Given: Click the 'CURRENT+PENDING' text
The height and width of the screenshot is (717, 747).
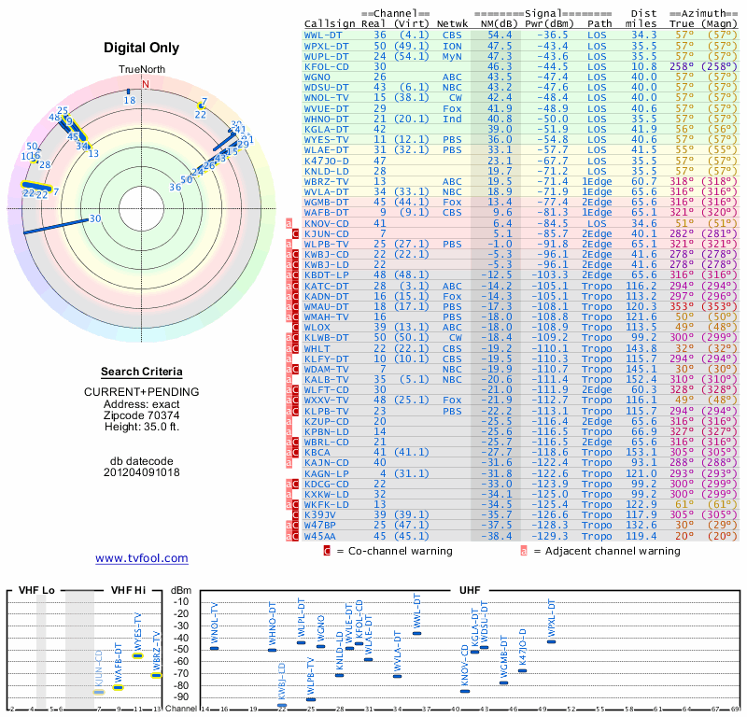Looking at the screenshot, I should click(142, 392).
